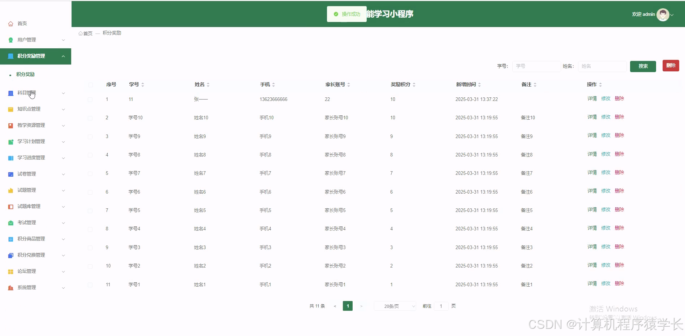Click the 学号 search input field
685x336 pixels.
(x=536, y=66)
